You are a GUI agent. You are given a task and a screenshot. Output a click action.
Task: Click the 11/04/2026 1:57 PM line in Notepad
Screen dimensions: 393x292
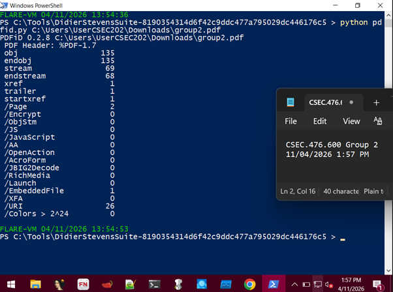point(327,154)
